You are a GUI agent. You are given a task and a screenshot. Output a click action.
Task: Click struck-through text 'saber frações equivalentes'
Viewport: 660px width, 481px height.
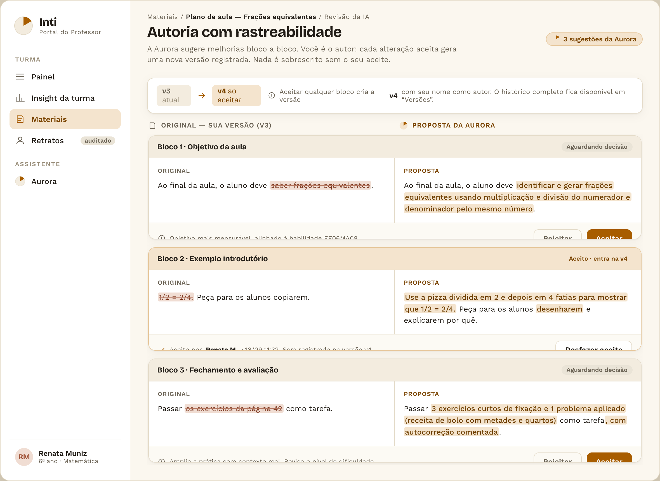[x=320, y=185]
